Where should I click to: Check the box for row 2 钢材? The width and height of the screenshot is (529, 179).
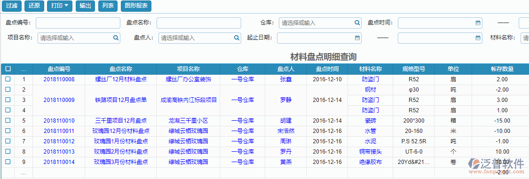[x=8, y=89]
